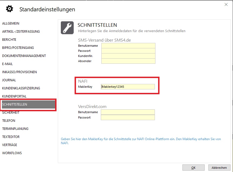Go to the WORKFLOWS section
Viewport: 233px width, 172px height.
coord(12,153)
